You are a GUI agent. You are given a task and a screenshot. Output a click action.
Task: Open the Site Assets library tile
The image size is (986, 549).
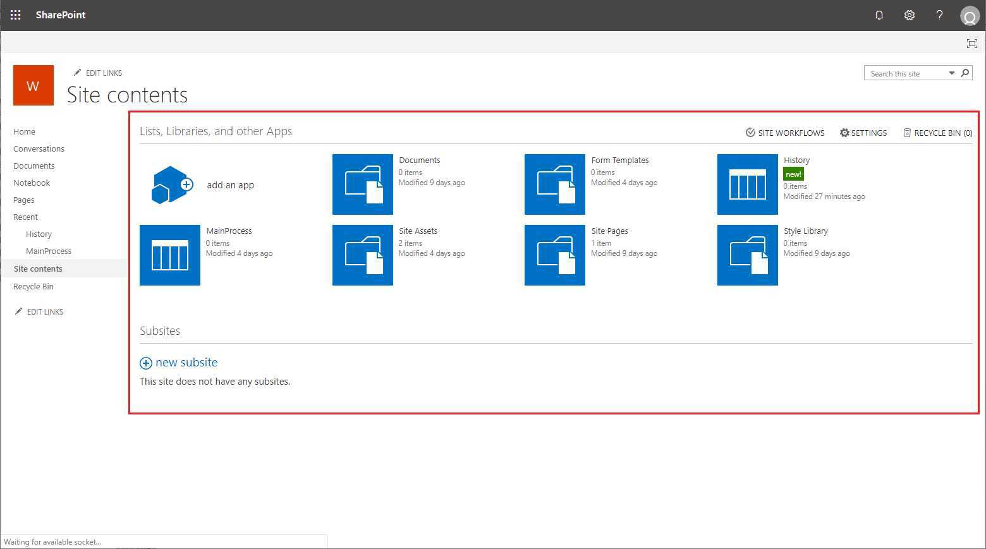(363, 255)
